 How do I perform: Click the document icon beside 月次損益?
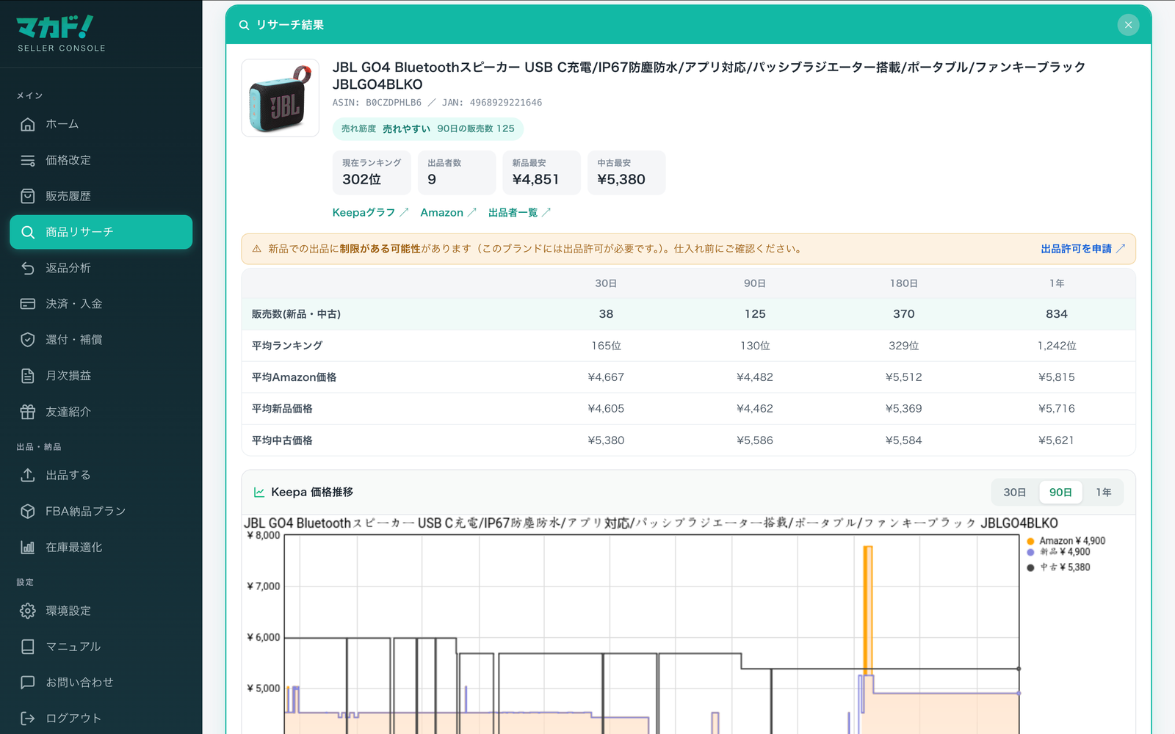pos(28,376)
